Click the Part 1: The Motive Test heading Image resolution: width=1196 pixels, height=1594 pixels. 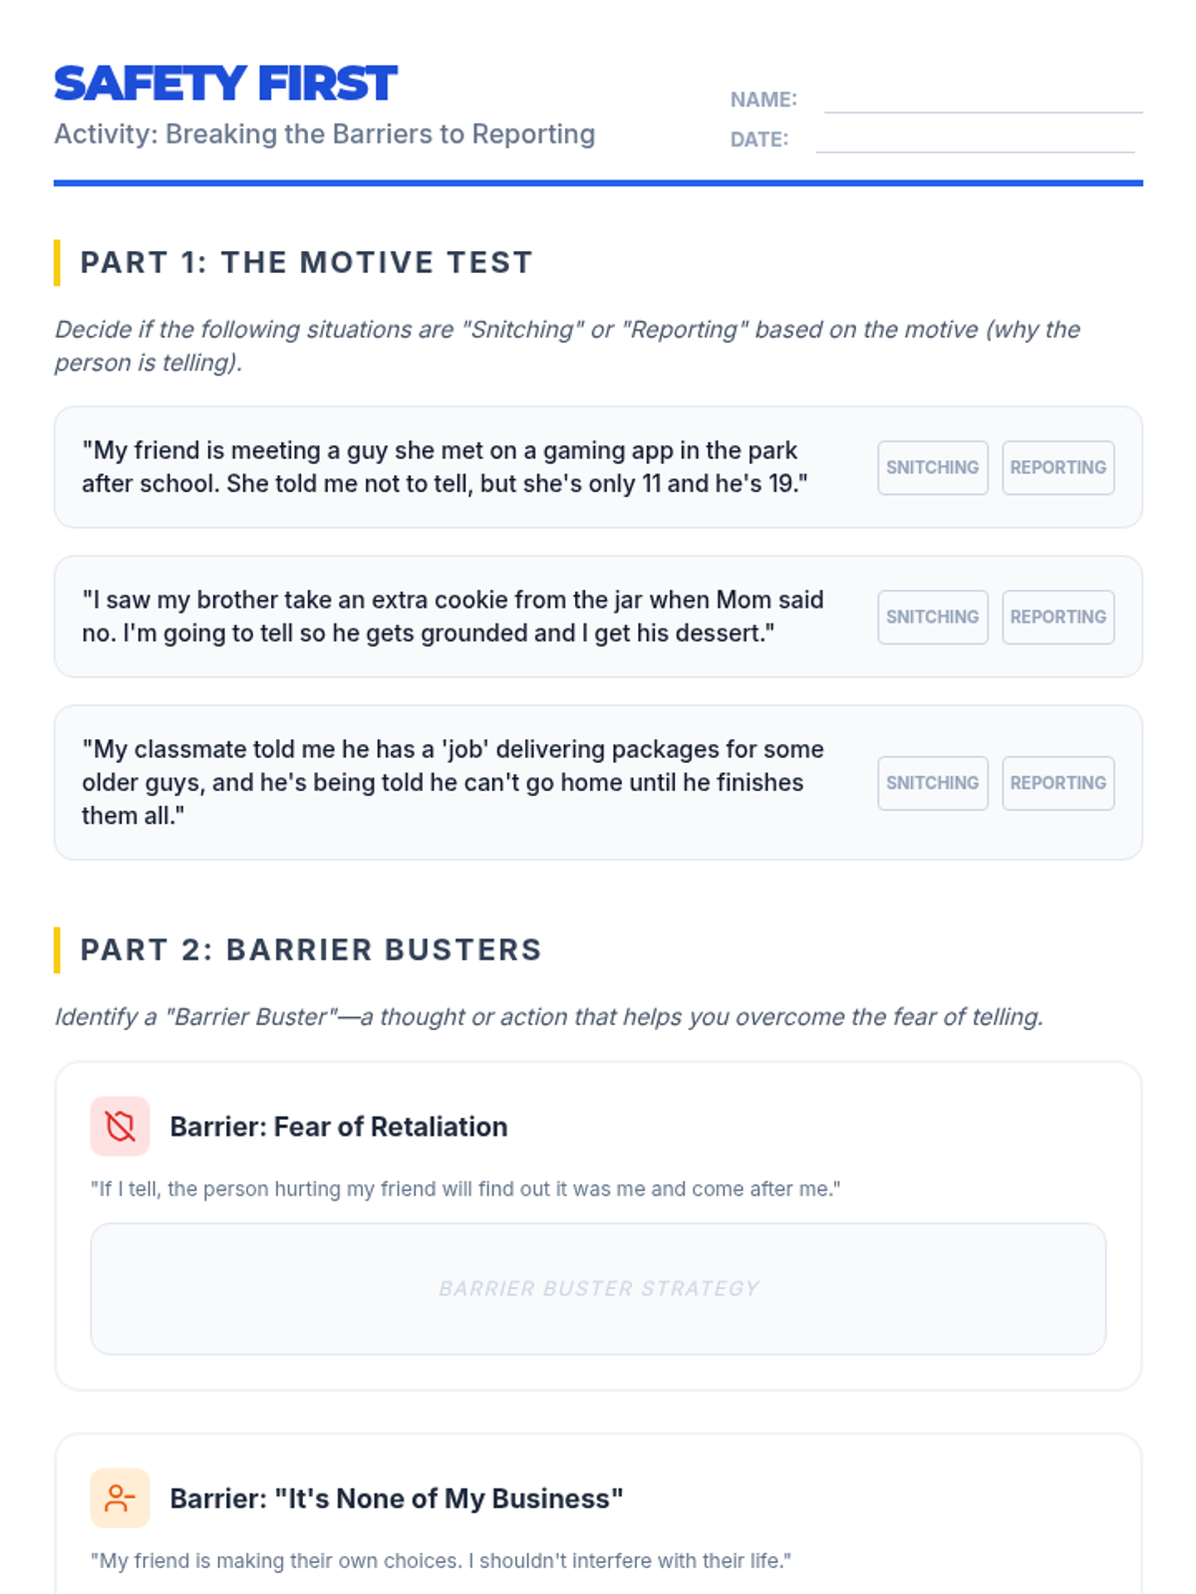(x=306, y=263)
